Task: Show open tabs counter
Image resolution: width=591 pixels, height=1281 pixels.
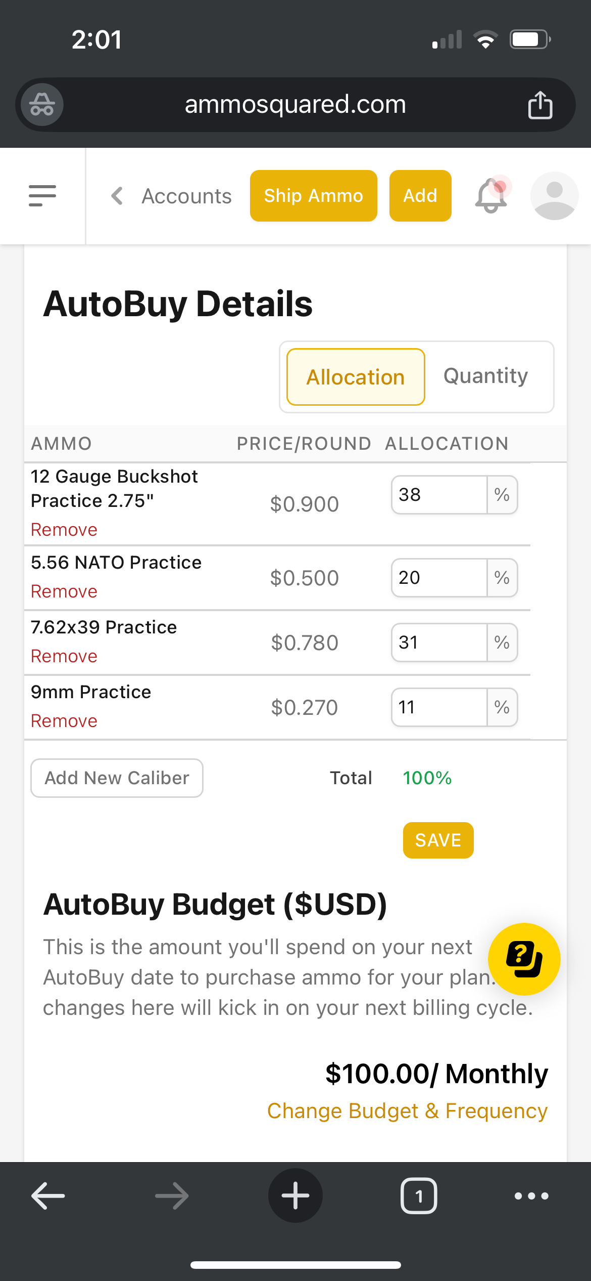Action: point(419,1195)
